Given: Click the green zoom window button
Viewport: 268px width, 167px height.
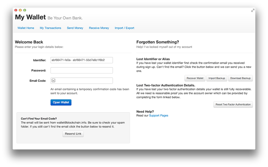Looking at the screenshot, I should 25,10.
